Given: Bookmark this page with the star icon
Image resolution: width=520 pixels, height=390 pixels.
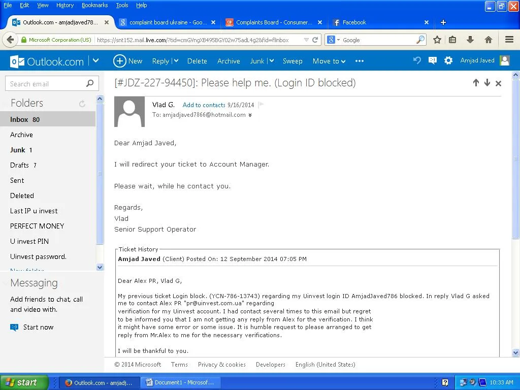Looking at the screenshot, I should pyautogui.click(x=437, y=40).
